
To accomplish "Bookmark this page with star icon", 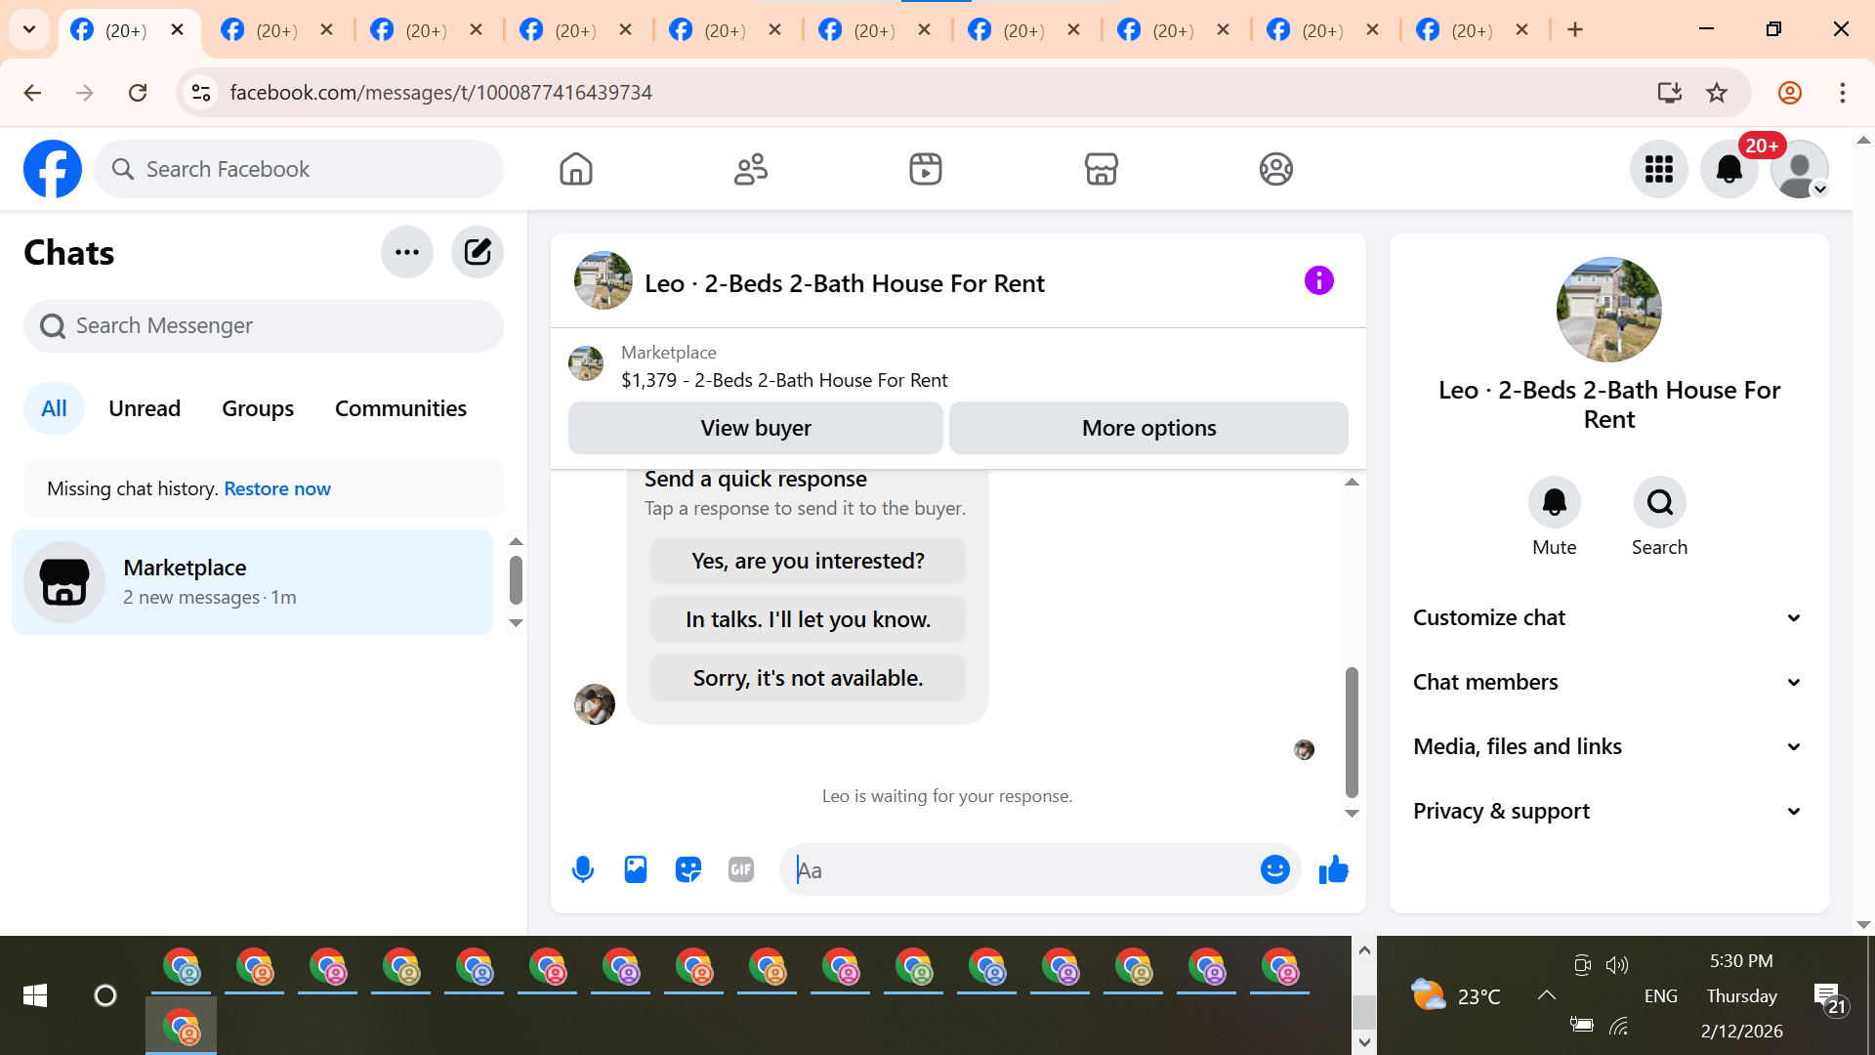I will [x=1717, y=93].
